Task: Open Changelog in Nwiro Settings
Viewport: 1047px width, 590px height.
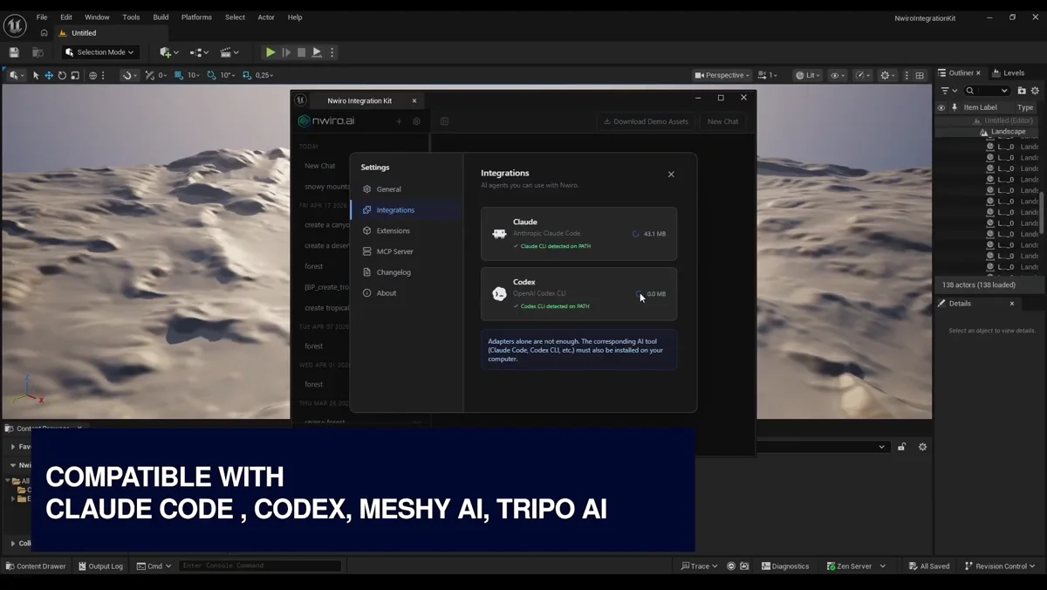Action: [x=407, y=272]
